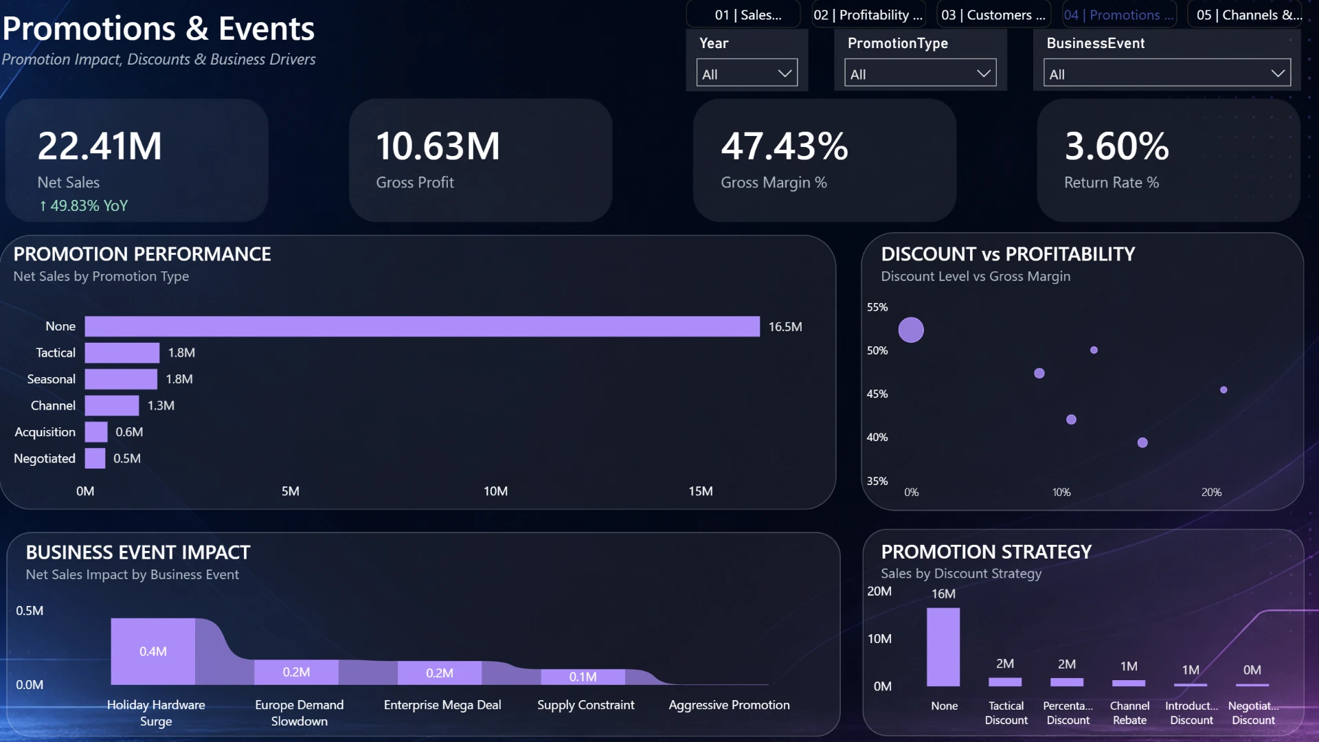Click the Tactical promotion type bar
The image size is (1319, 742).
122,352
